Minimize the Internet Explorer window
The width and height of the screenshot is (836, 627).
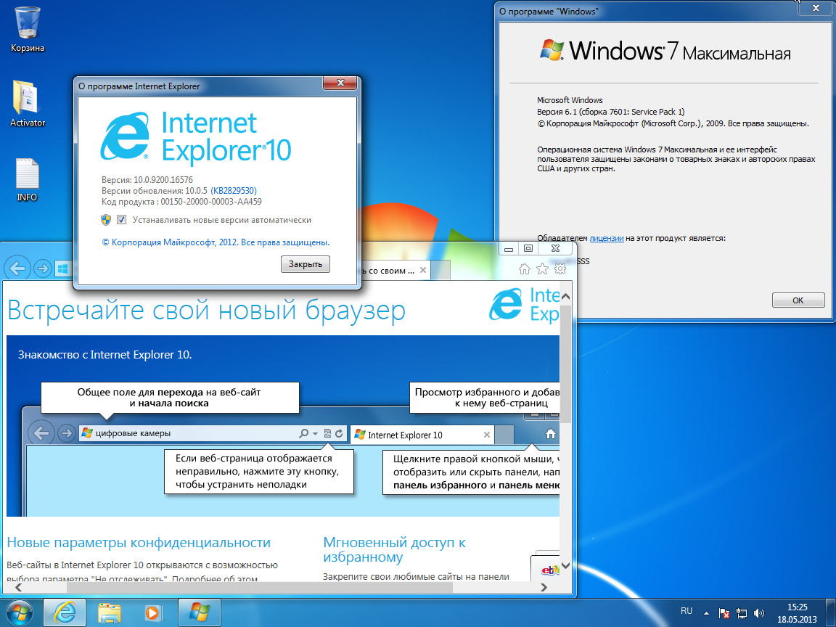point(509,248)
